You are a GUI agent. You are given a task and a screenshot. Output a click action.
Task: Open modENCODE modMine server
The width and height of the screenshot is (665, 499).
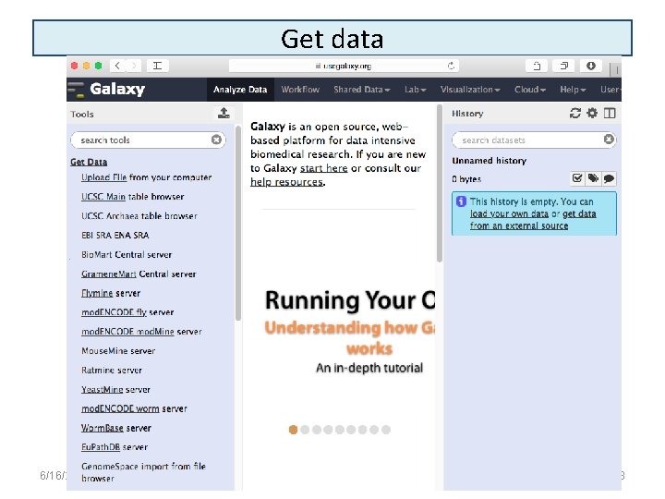pyautogui.click(x=141, y=332)
